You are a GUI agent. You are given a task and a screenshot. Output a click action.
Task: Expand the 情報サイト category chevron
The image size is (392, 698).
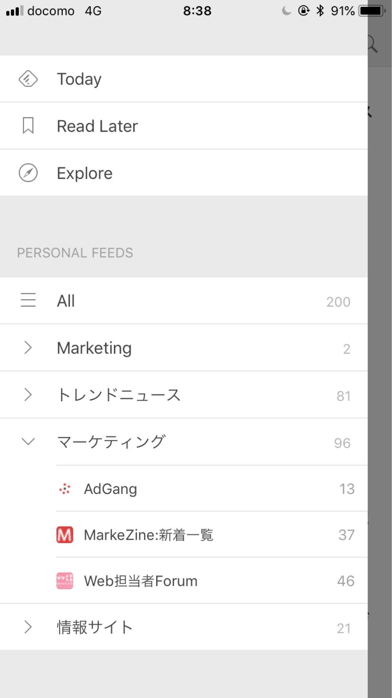coord(28,627)
